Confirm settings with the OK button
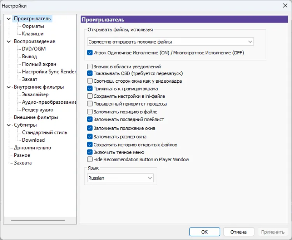Viewport: 292px width, 240px height. pyautogui.click(x=204, y=232)
